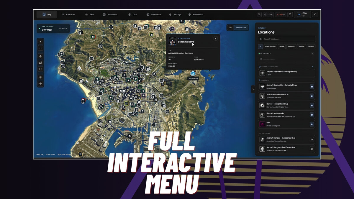Switch map view to 2D
Screen dimensions: 354x199
pos(230,27)
